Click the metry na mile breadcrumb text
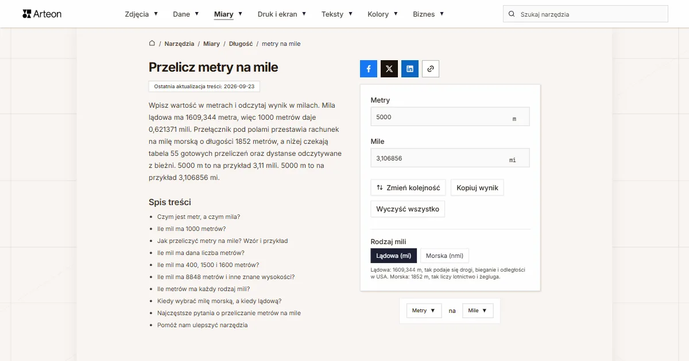 tap(281, 44)
